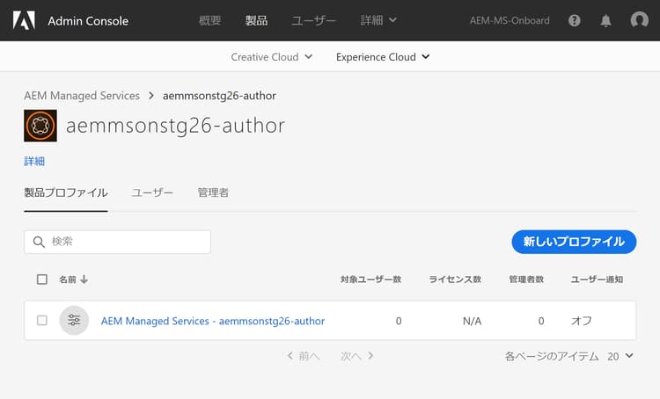This screenshot has height=399, width=660.
Task: Switch to the 管理者 tab
Action: pyautogui.click(x=213, y=192)
